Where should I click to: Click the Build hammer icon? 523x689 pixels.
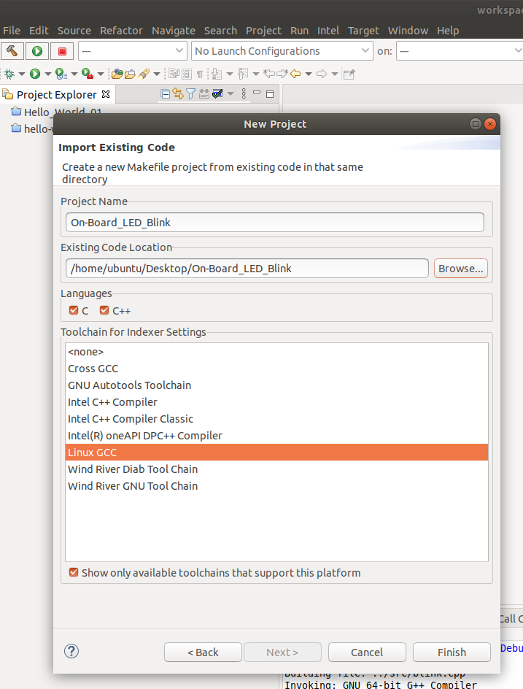pos(12,51)
